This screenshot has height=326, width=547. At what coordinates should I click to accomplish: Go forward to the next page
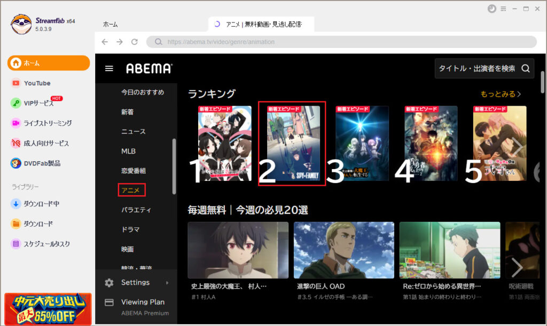tap(120, 42)
